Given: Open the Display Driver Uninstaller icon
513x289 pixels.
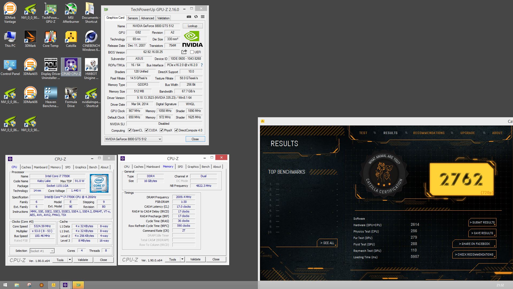Looking at the screenshot, I should tap(50, 69).
